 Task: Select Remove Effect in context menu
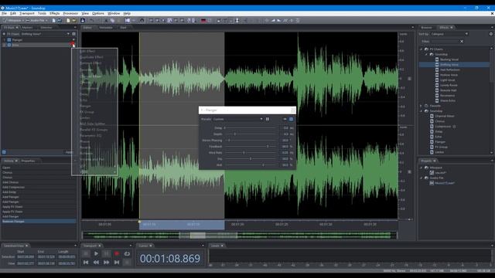pos(90,63)
